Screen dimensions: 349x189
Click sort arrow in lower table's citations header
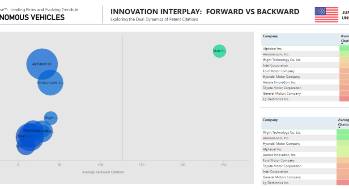coord(340,128)
